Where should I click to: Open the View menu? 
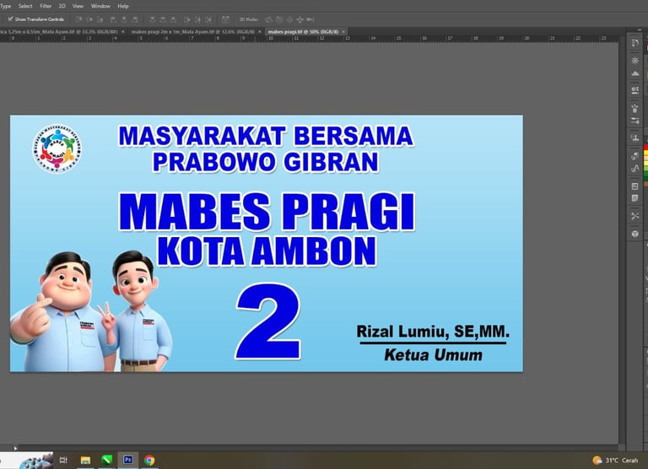78,6
